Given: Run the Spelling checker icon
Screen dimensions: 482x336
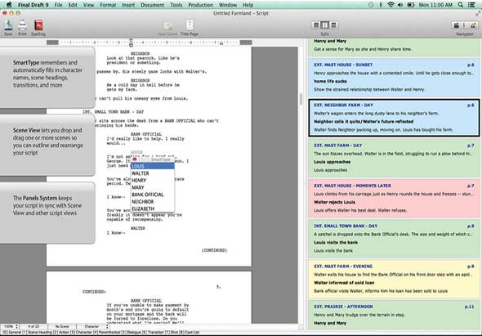Looking at the screenshot, I should coord(38,25).
